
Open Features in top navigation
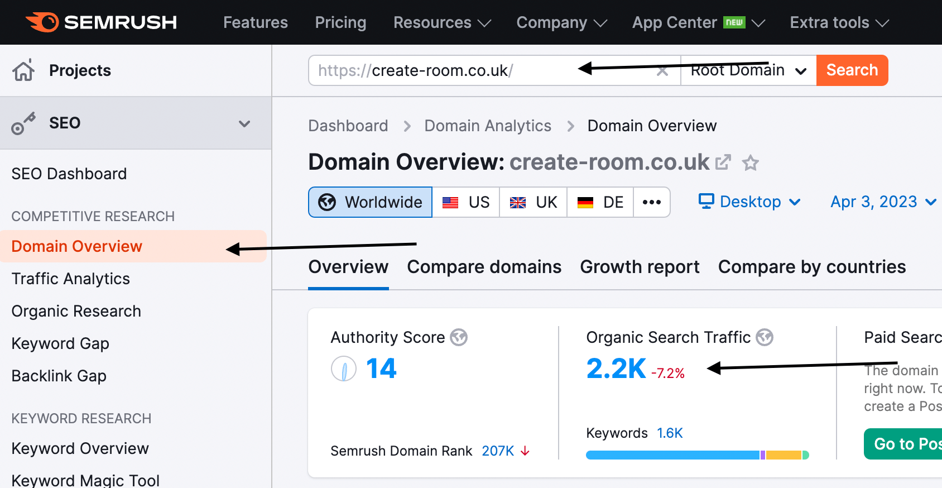click(x=256, y=22)
